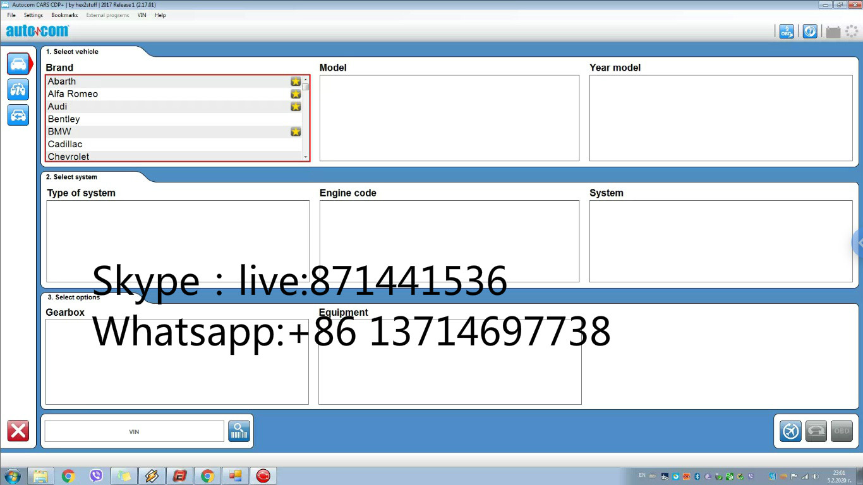Click the EN language indicator in the tray
This screenshot has width=863, height=485.
point(642,475)
